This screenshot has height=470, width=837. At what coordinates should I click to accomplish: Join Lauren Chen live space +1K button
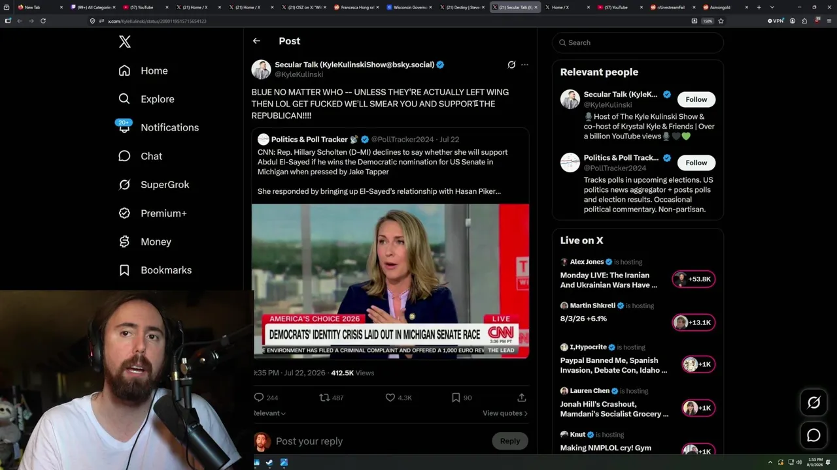(x=698, y=408)
